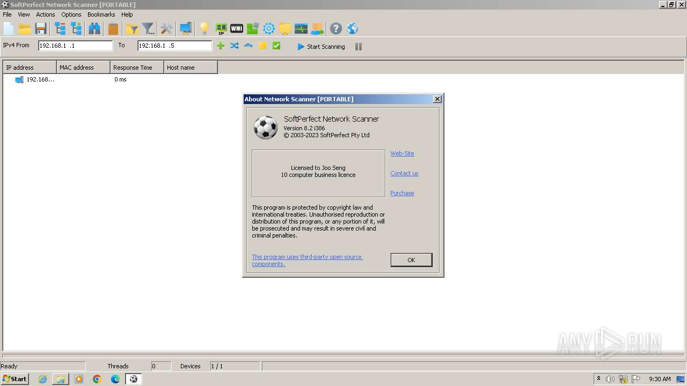Open program options wrench icon
This screenshot has height=386, width=687.
[167, 28]
